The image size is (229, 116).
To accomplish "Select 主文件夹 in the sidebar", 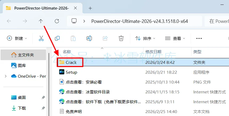I will pos(23,55).
